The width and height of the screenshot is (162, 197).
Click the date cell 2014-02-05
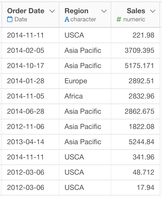pyautogui.click(x=26, y=51)
